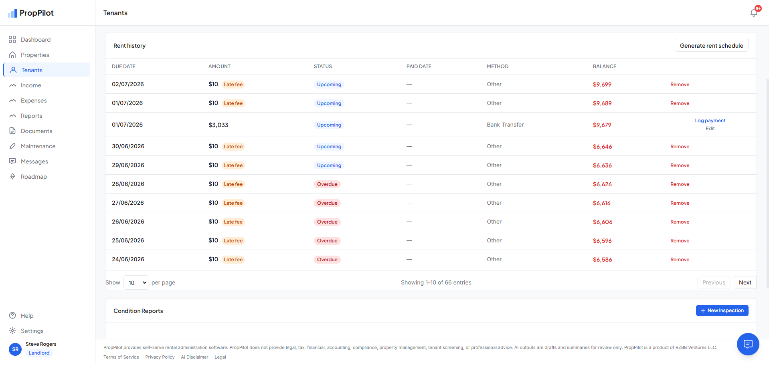Viewport: 769px width, 365px height.
Task: Click Generate rent schedule button
Action: (711, 45)
